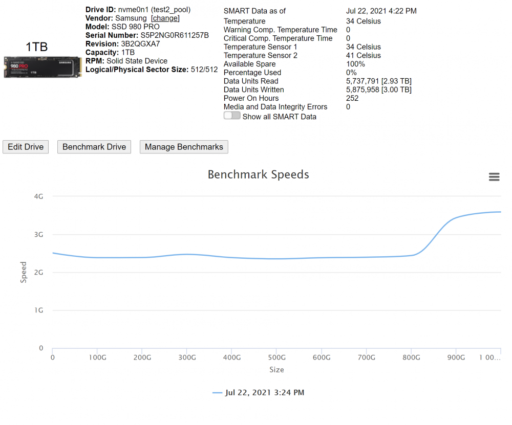Screen dimensions: 512x425
Task: Click the Media and Data Integrity Errors label
Action: point(275,107)
